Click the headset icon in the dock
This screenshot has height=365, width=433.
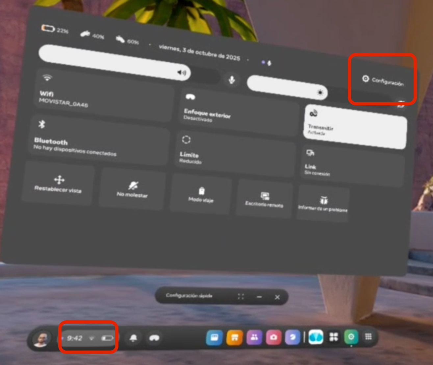(x=154, y=338)
